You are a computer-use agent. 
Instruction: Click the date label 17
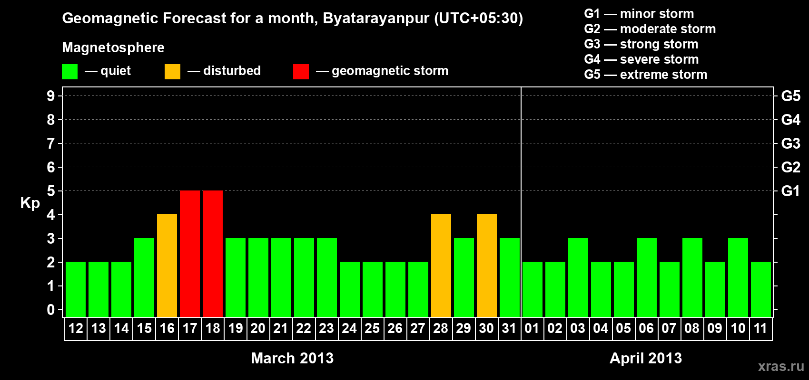click(x=190, y=329)
